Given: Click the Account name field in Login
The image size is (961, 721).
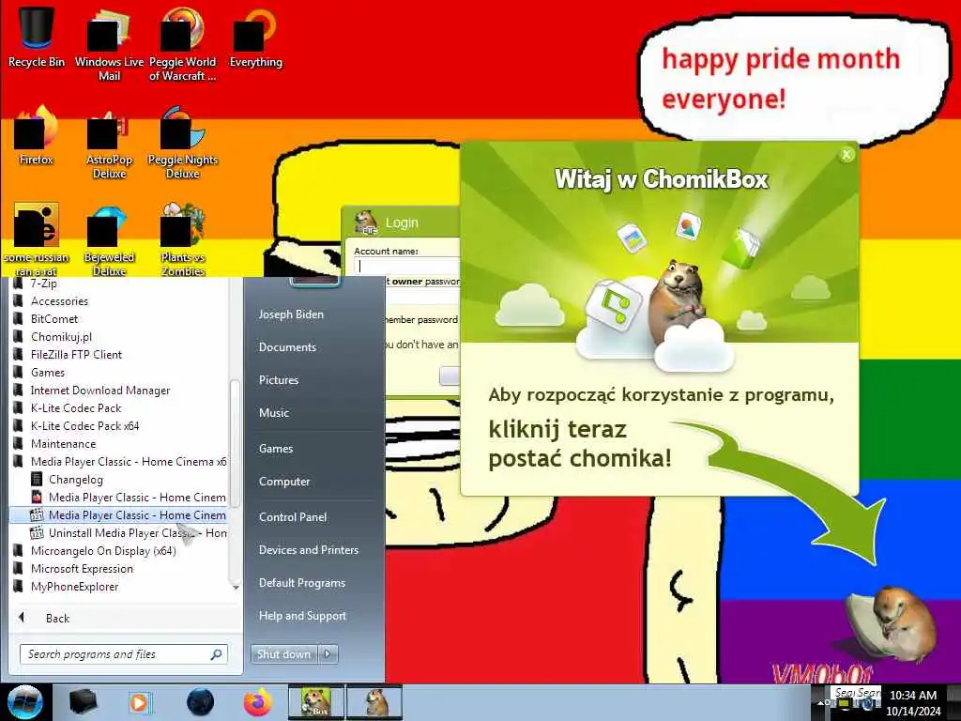Looking at the screenshot, I should click(407, 266).
